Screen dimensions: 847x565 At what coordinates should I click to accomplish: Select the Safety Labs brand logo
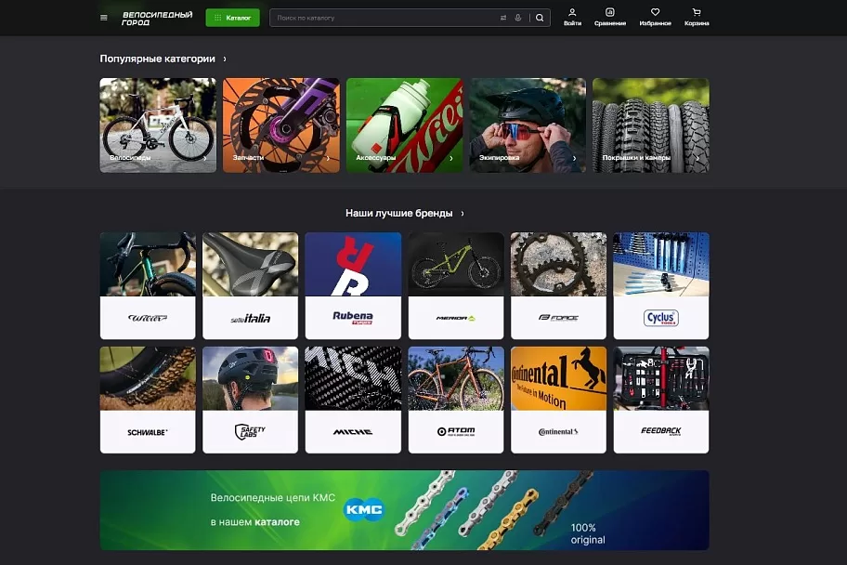tap(250, 432)
